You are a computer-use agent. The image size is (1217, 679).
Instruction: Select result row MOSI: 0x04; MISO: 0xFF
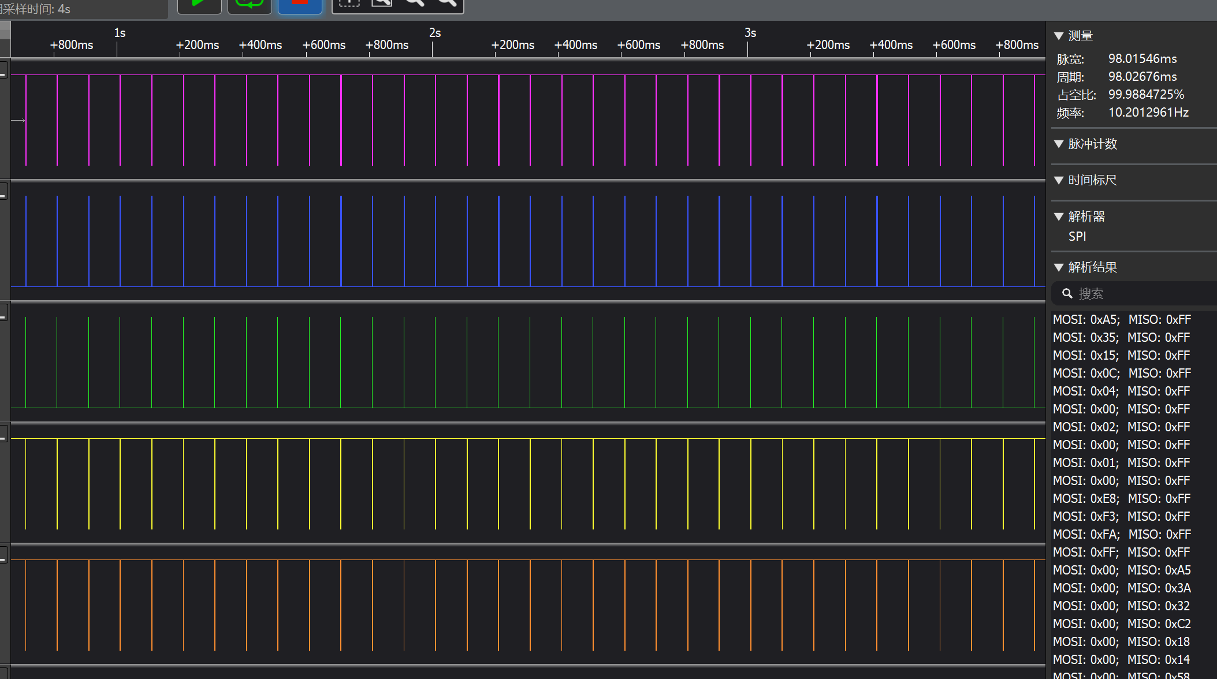tap(1121, 391)
